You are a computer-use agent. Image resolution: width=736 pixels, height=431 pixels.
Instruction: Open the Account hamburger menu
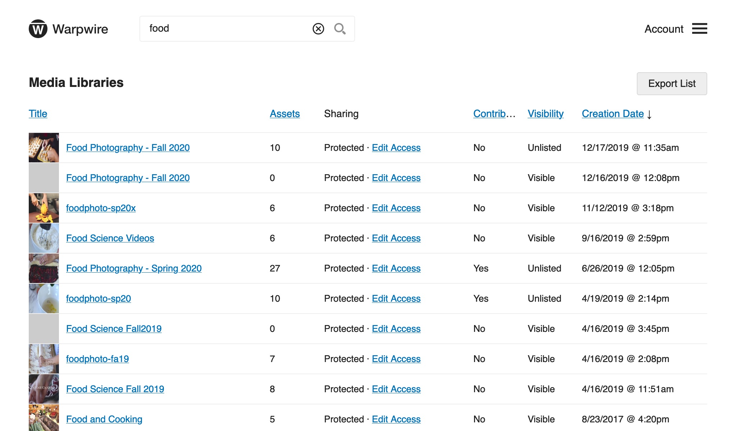699,29
